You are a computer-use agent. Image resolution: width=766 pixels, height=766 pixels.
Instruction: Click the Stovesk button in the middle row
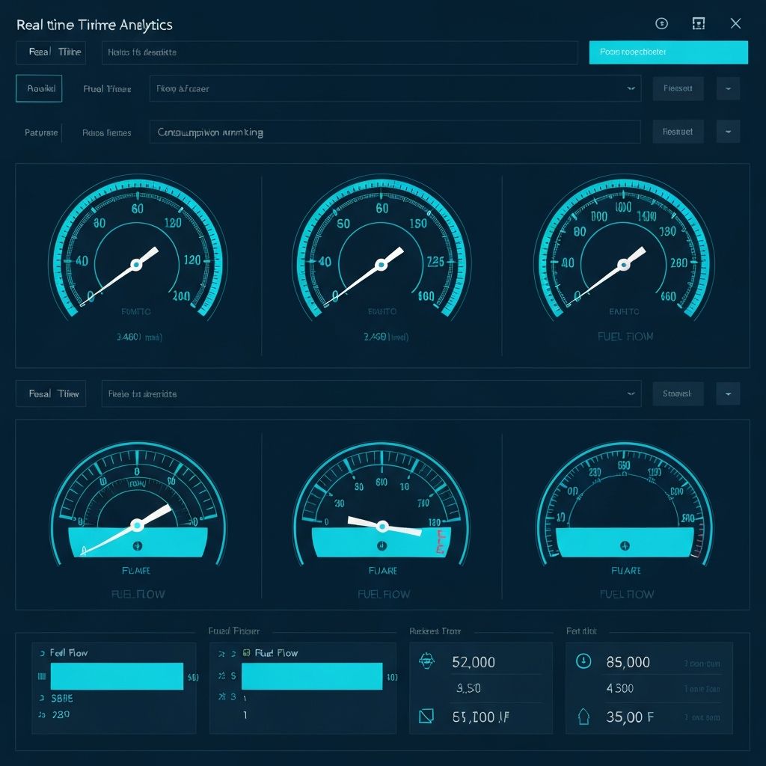(x=678, y=393)
